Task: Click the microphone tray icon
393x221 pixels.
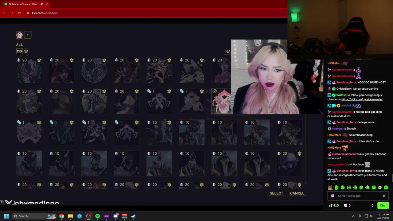Action: pos(360,216)
